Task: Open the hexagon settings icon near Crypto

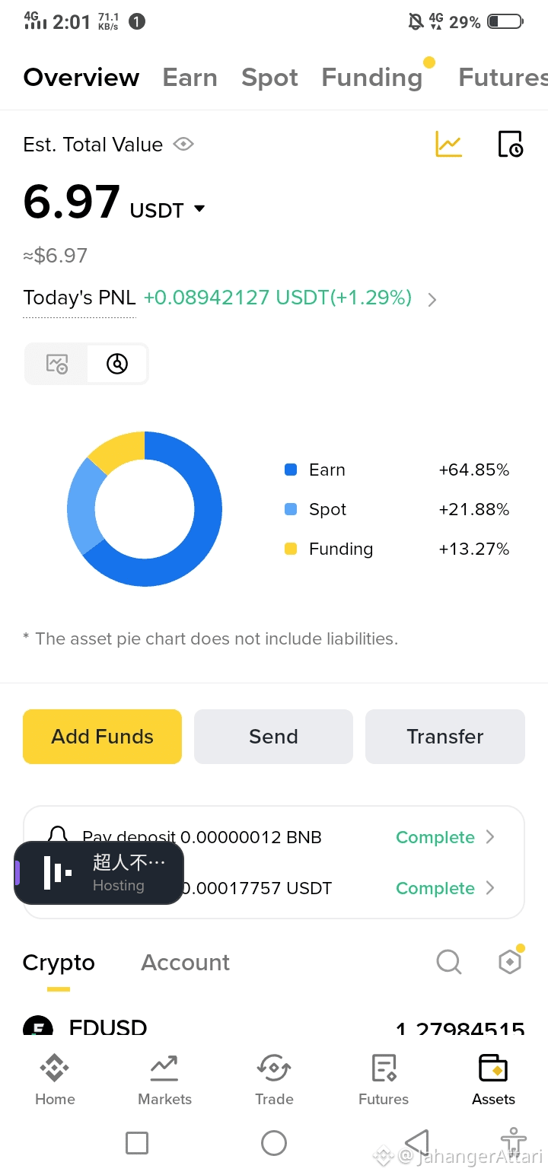Action: [x=510, y=962]
